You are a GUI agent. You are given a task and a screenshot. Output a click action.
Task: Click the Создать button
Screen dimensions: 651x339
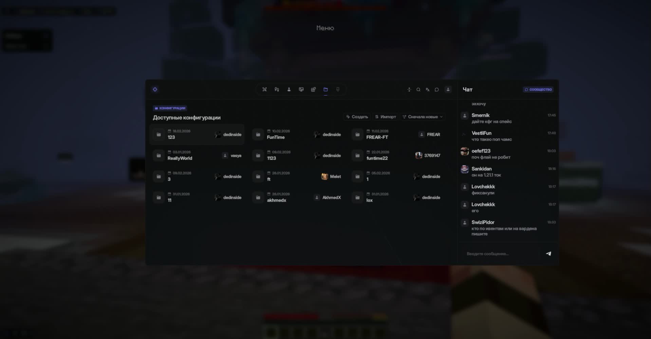coord(357,117)
